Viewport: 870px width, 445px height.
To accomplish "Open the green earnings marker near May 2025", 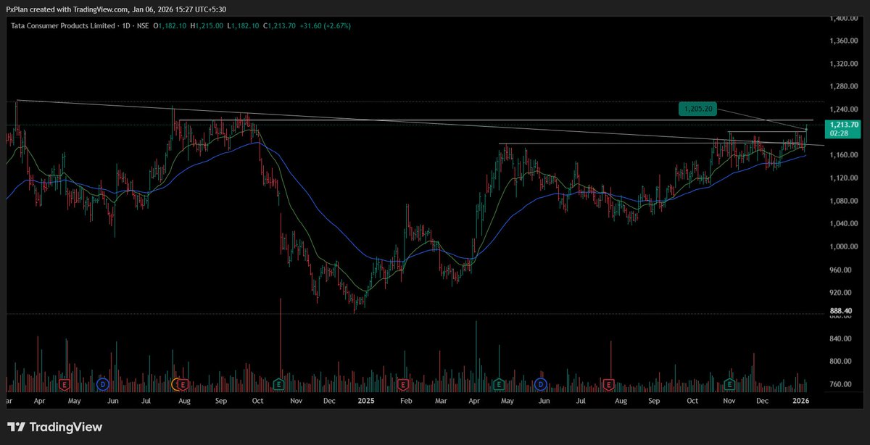I will pyautogui.click(x=499, y=383).
